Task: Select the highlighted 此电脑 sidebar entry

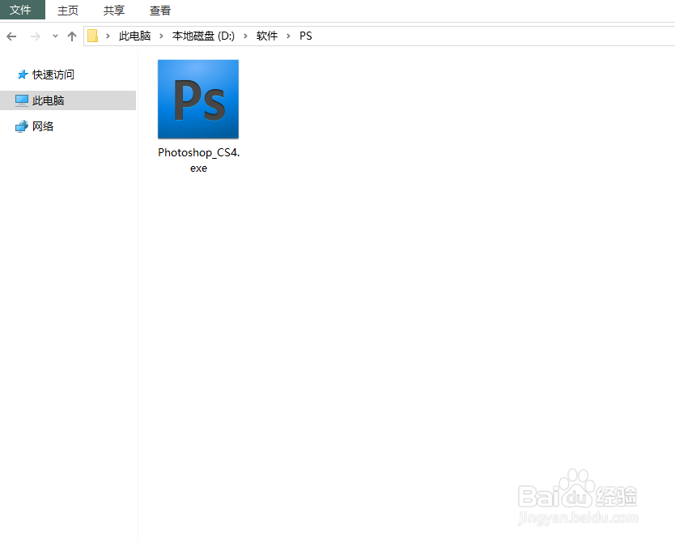Action: pos(50,100)
